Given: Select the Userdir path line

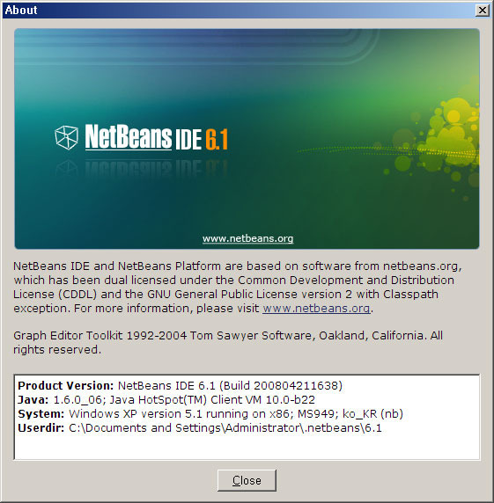Looking at the screenshot, I should coord(200,427).
